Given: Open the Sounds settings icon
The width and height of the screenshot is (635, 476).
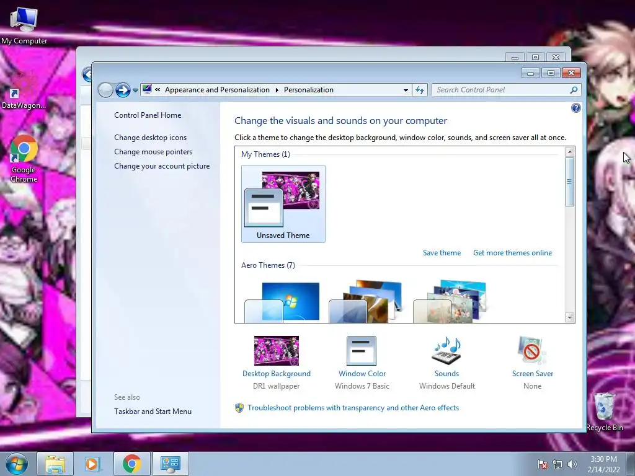Looking at the screenshot, I should click(x=446, y=351).
